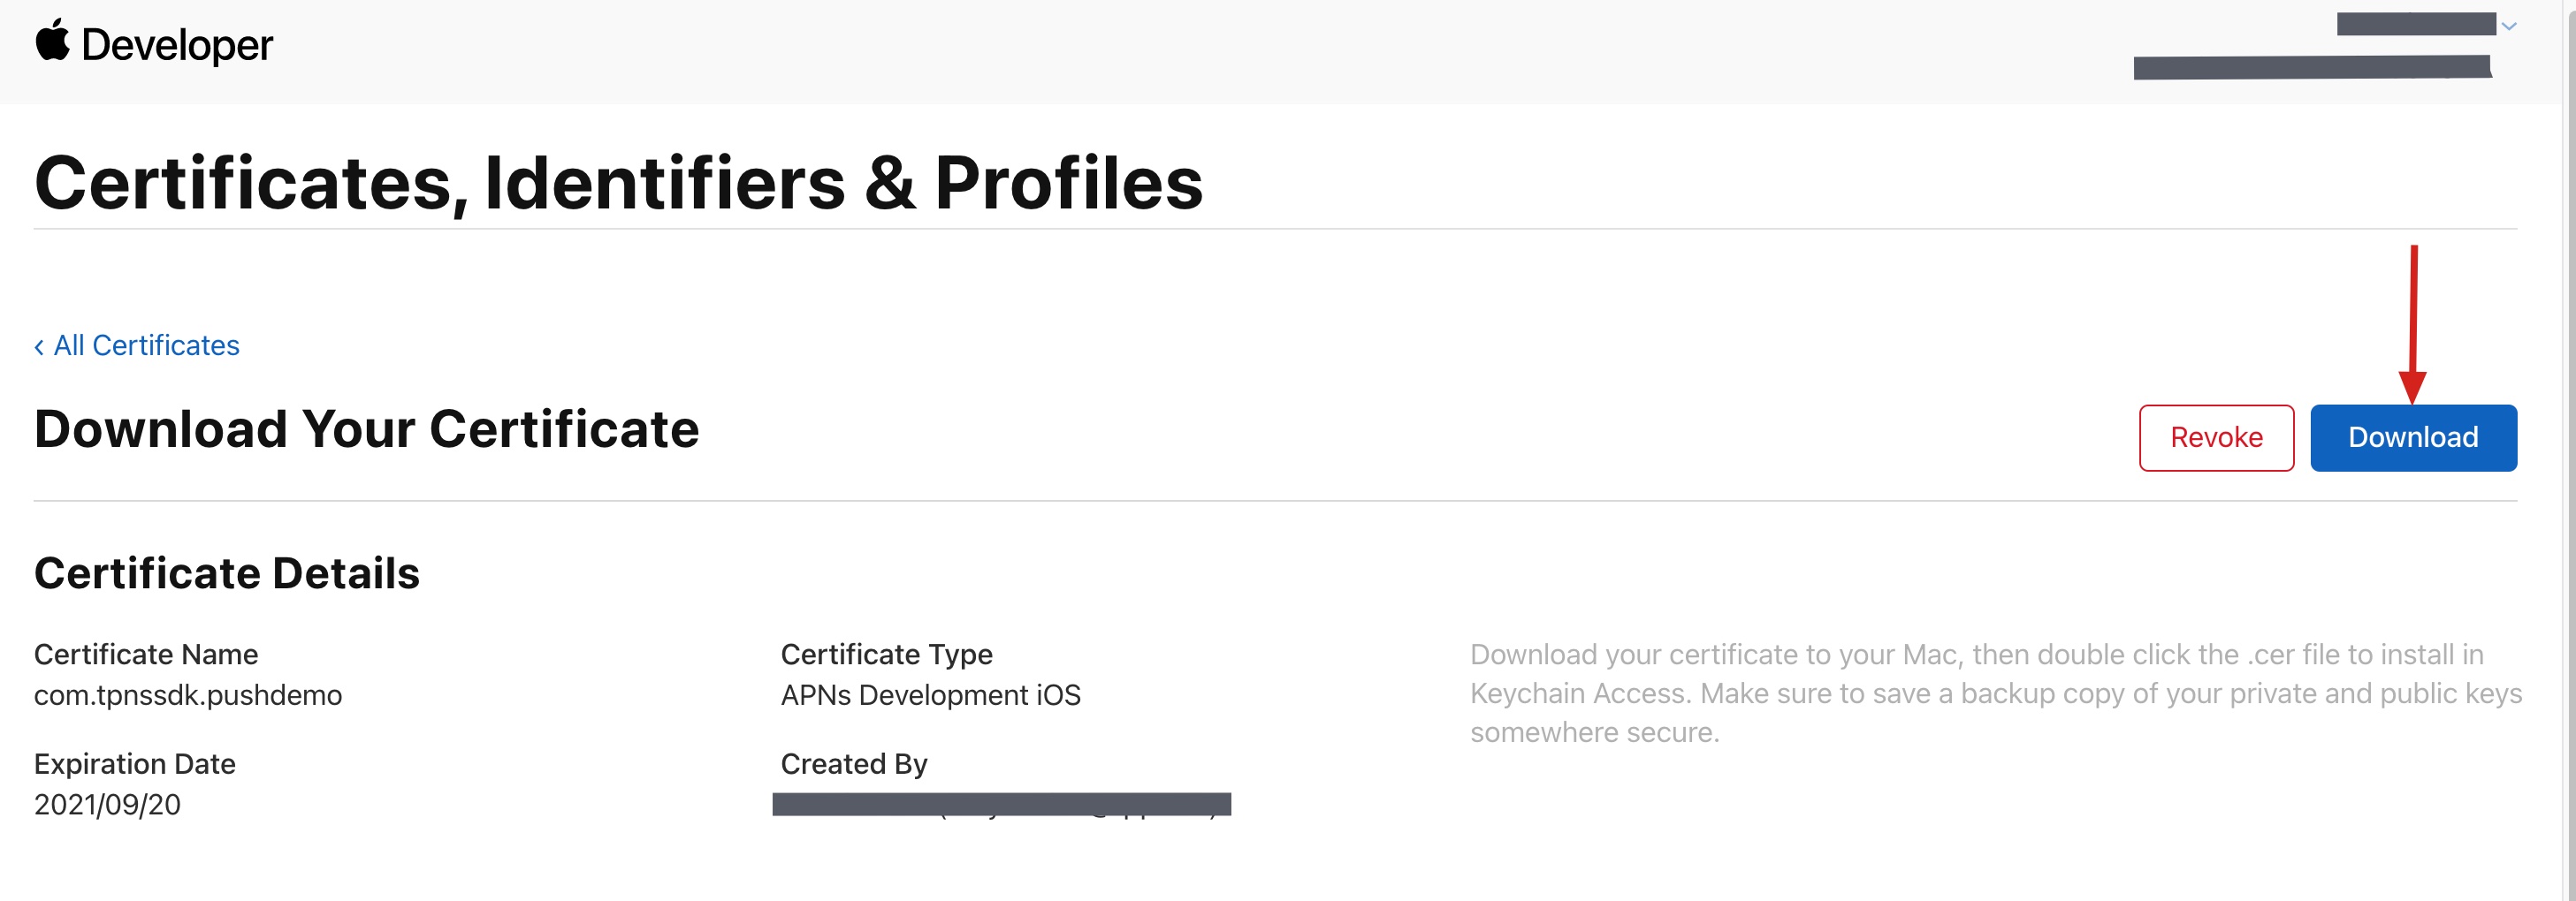This screenshot has height=901, width=2576.
Task: Click the expiration date 2021/09/20
Action: click(107, 804)
